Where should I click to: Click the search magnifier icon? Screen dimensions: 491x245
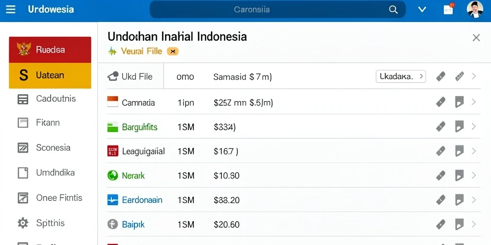pyautogui.click(x=393, y=10)
